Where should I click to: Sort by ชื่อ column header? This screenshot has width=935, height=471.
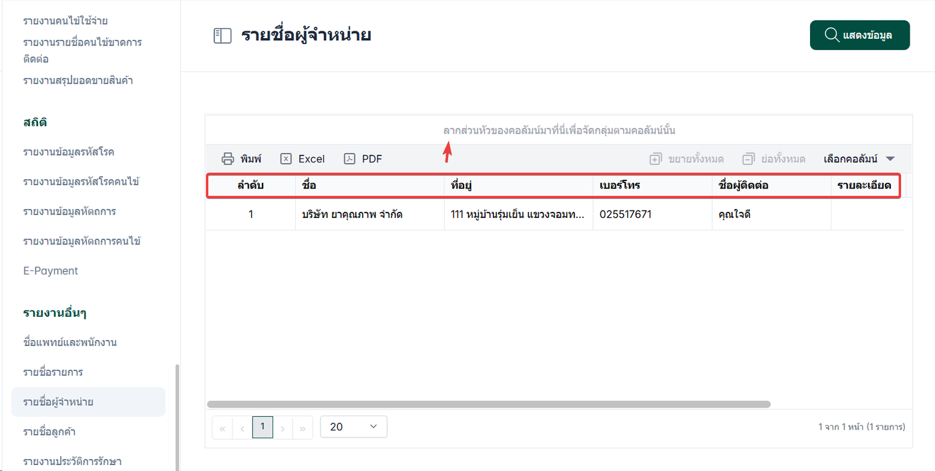pos(370,186)
